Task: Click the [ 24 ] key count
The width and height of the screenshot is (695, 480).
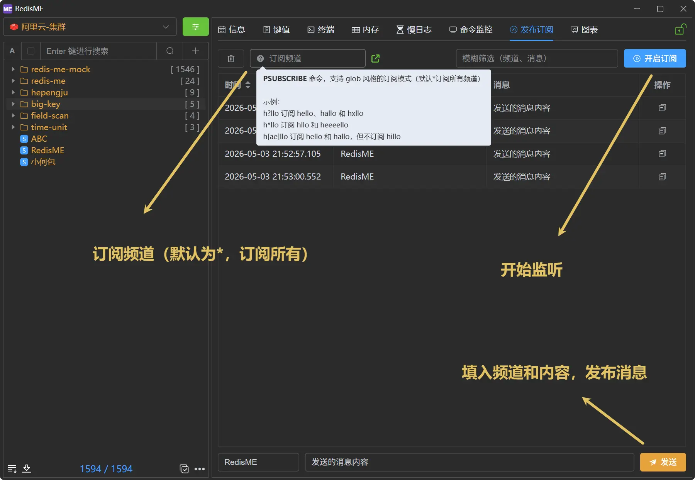Action: pos(190,81)
